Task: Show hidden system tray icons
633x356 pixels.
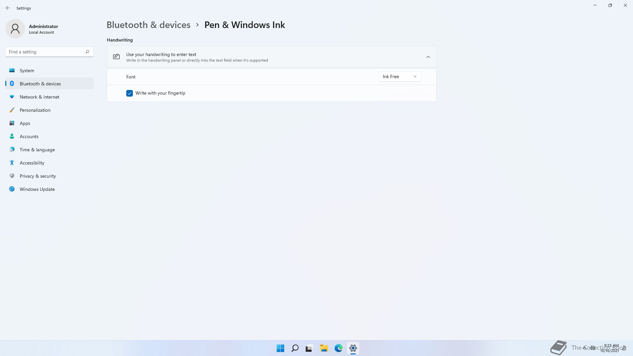Action: pos(585,348)
